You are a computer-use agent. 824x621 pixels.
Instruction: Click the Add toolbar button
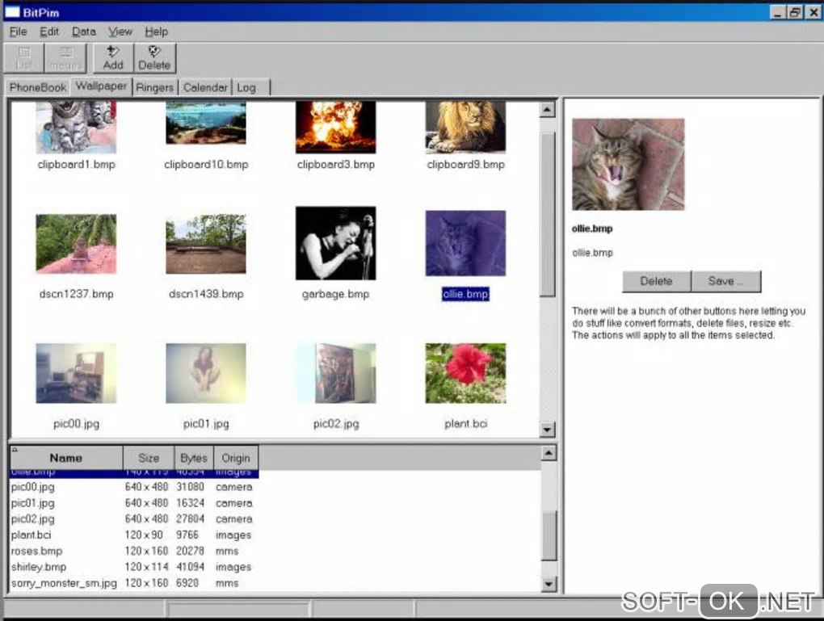[x=113, y=58]
